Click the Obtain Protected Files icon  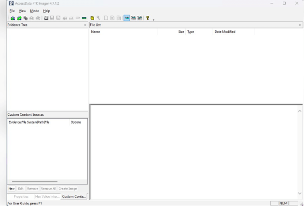[92, 18]
